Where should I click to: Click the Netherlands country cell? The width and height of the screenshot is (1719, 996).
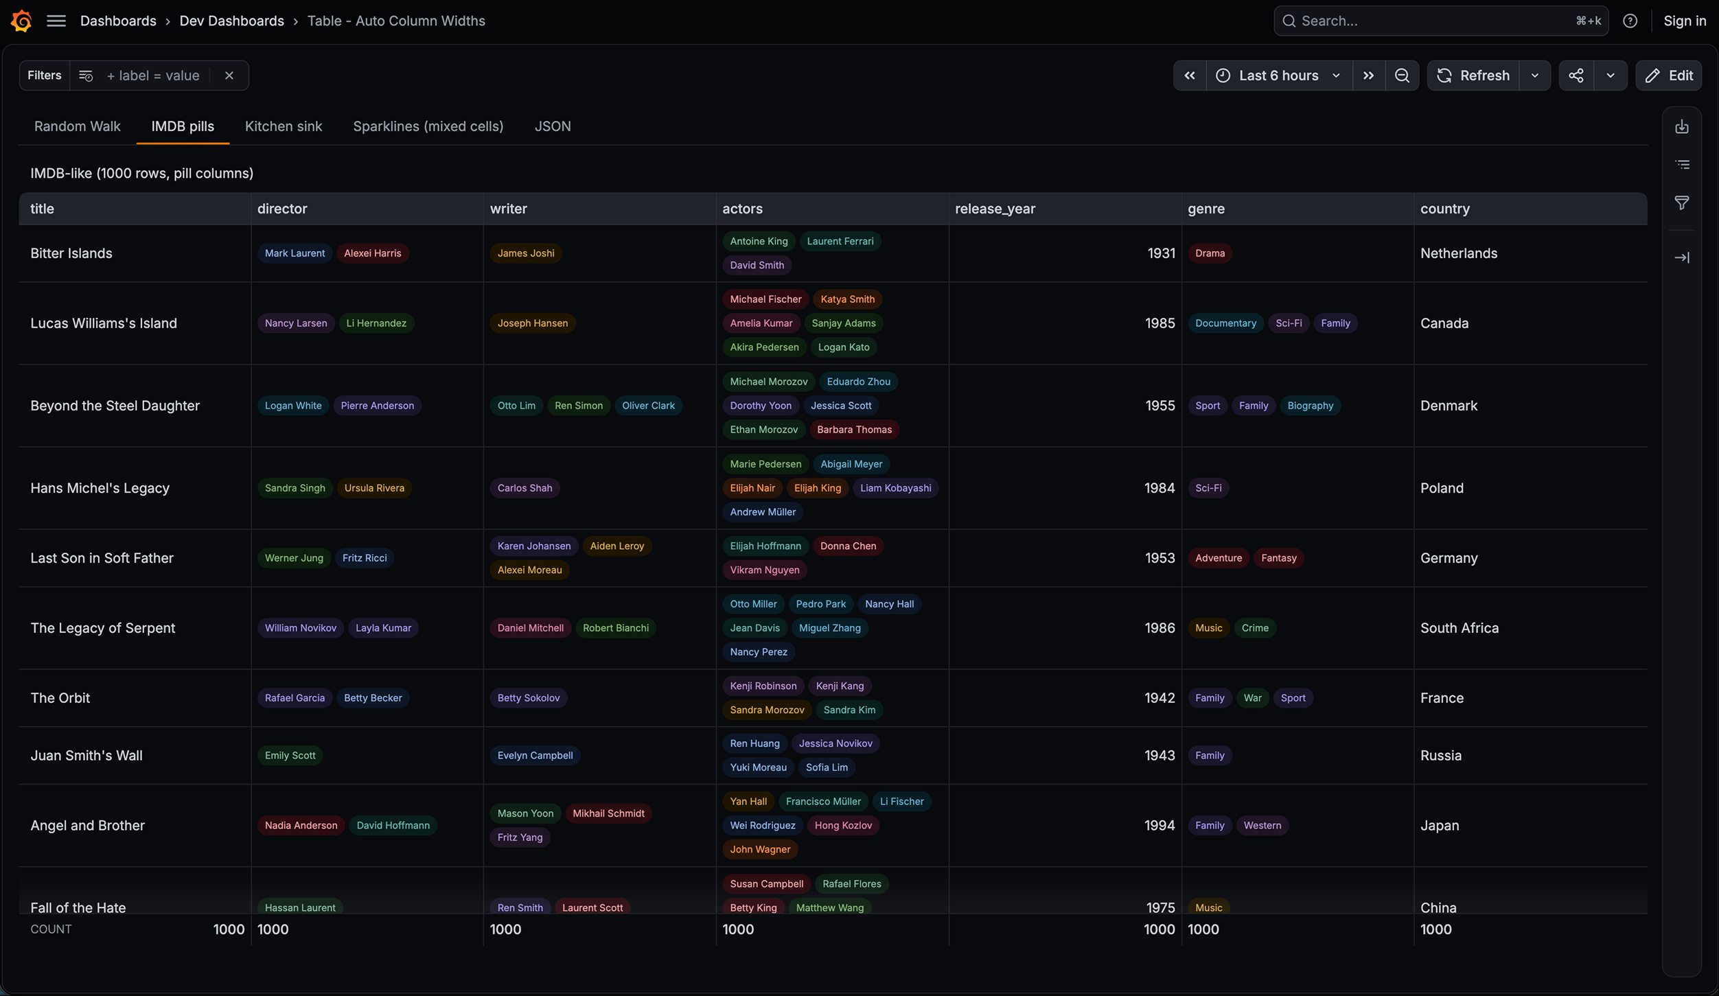(1531, 253)
